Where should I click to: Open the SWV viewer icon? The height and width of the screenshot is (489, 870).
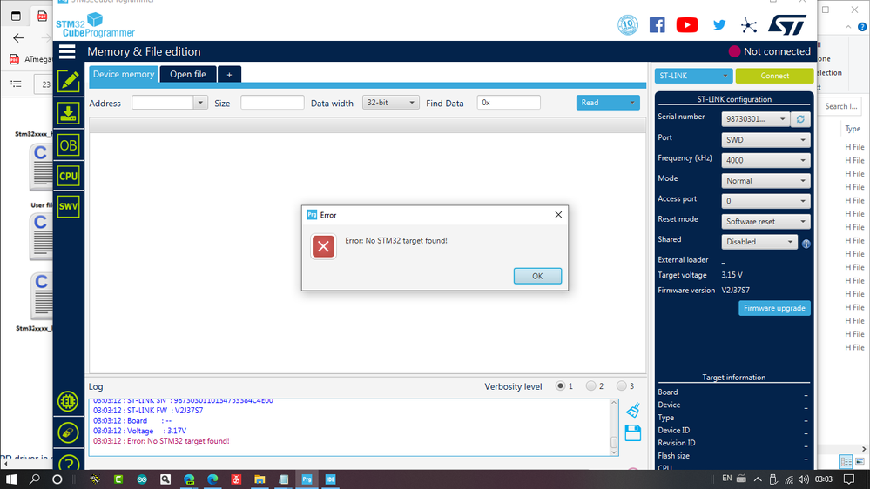[x=68, y=207]
